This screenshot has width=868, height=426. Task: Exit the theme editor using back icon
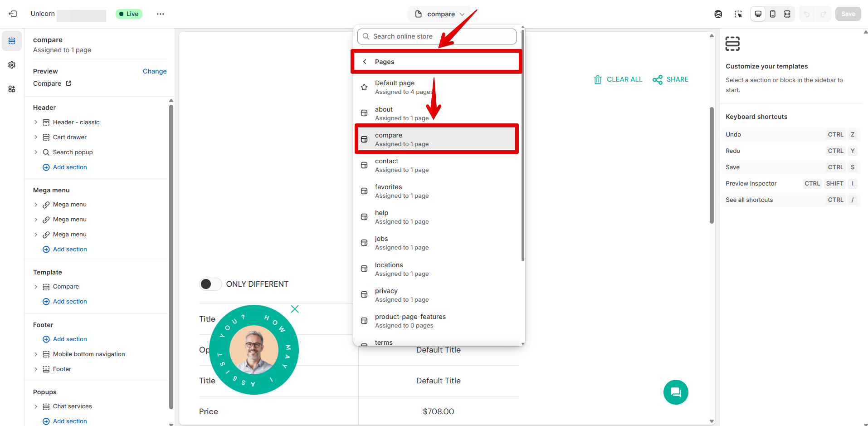13,14
